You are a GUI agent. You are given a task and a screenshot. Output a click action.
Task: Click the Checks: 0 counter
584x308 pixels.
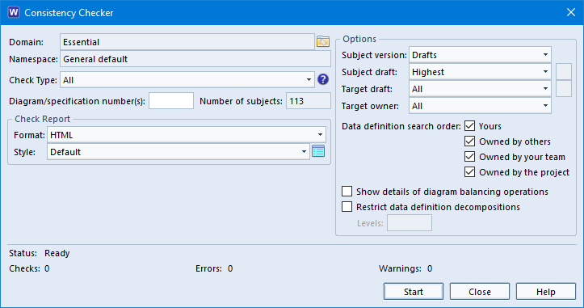29,268
